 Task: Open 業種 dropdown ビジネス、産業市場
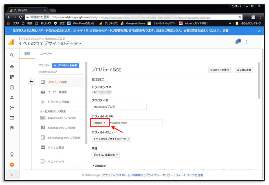point(106,155)
